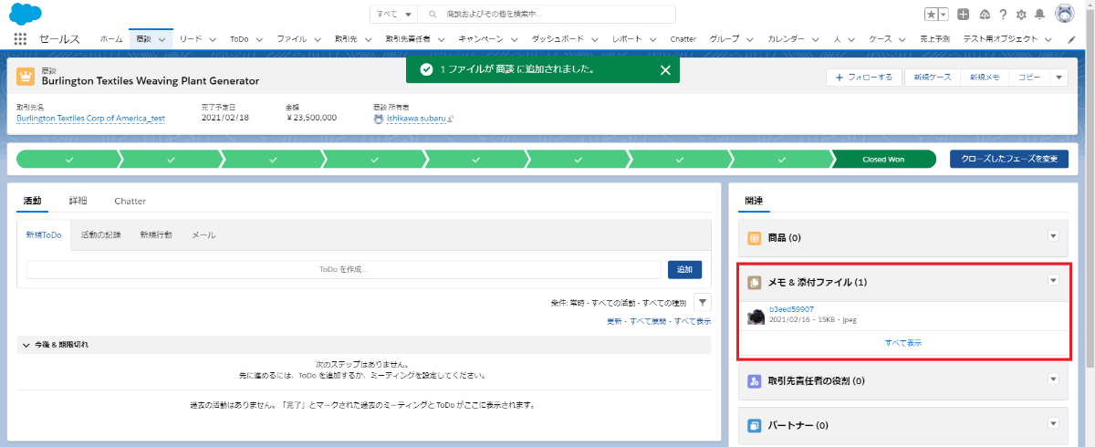This screenshot has height=447, width=1095.
Task: Click the 新規ケース button
Action: 933,78
